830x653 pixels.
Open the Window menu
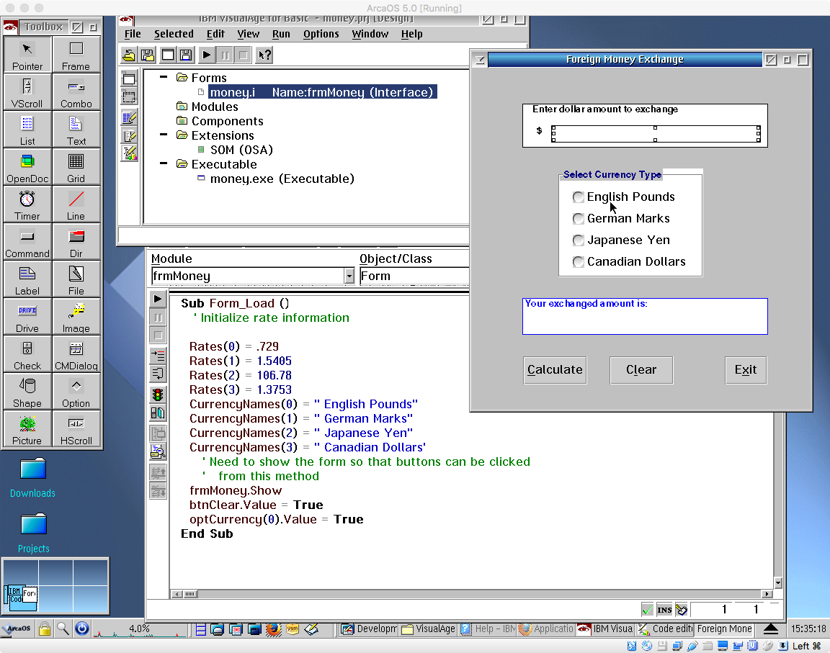(x=370, y=34)
